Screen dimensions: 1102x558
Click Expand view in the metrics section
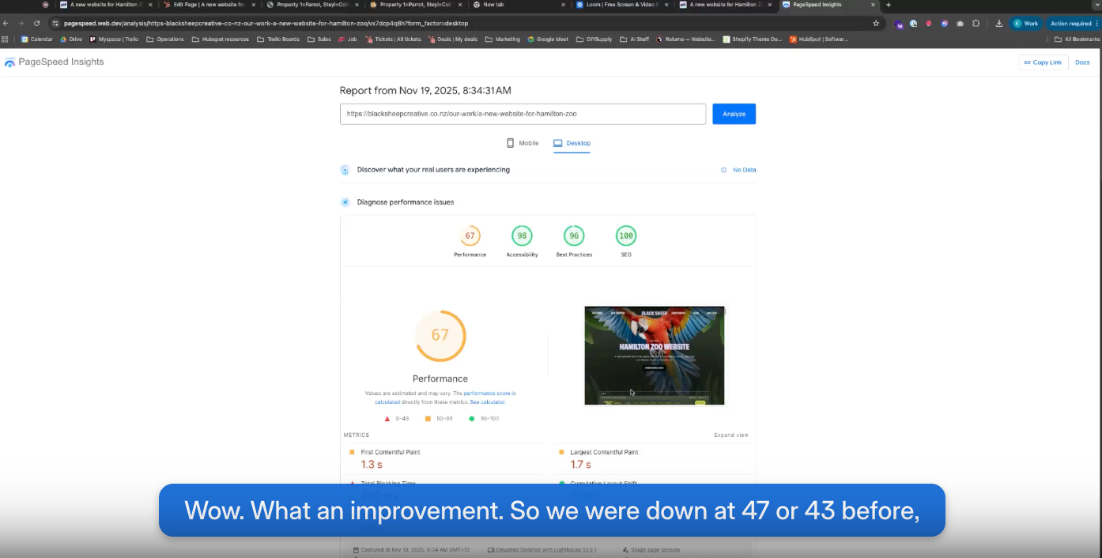[730, 435]
